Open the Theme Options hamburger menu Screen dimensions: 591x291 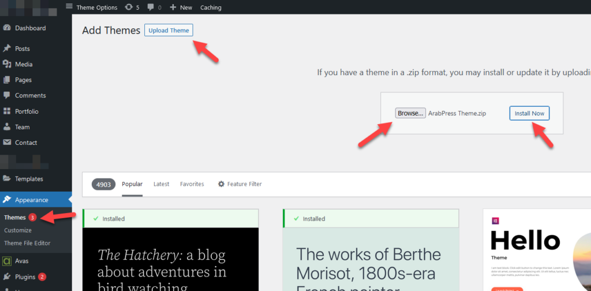[69, 8]
